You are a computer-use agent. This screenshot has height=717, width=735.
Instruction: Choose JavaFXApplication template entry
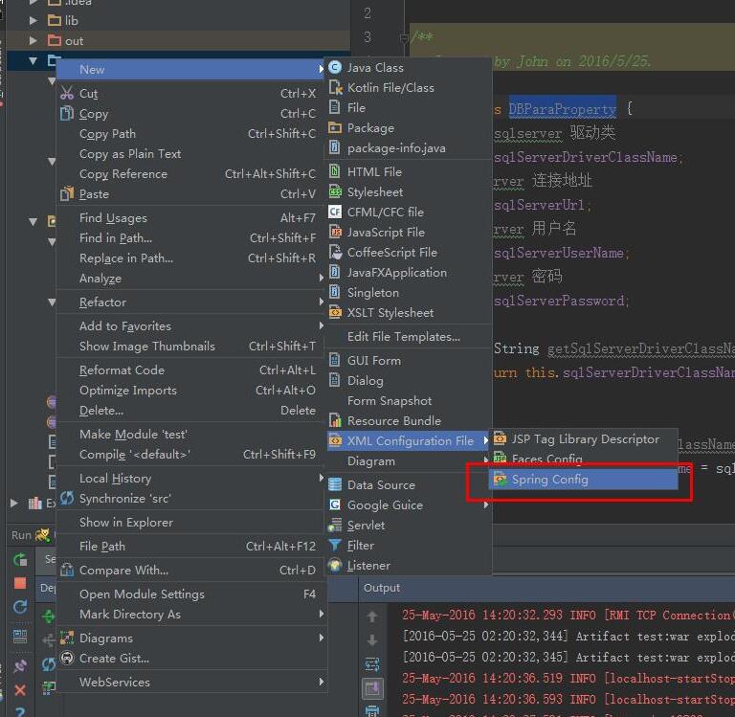tap(409, 273)
